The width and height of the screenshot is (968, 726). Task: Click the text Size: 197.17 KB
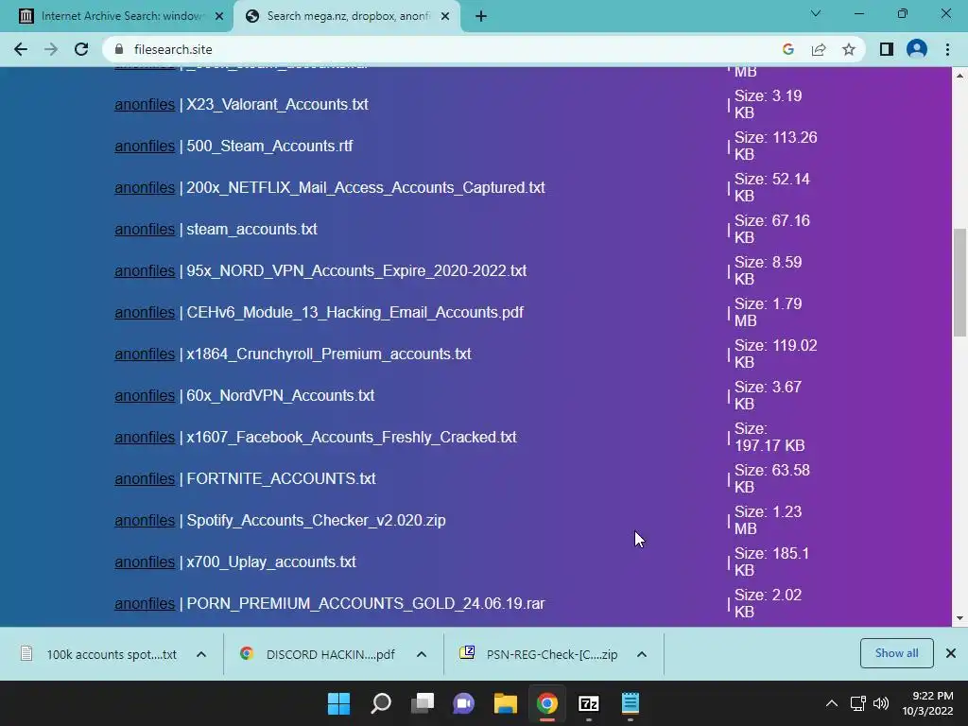coord(769,437)
